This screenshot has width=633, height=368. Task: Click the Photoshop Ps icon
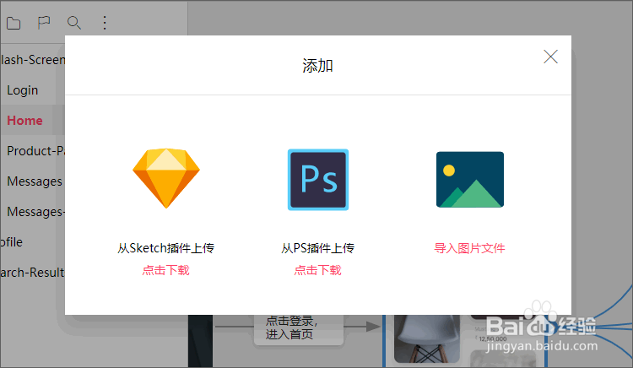(318, 180)
